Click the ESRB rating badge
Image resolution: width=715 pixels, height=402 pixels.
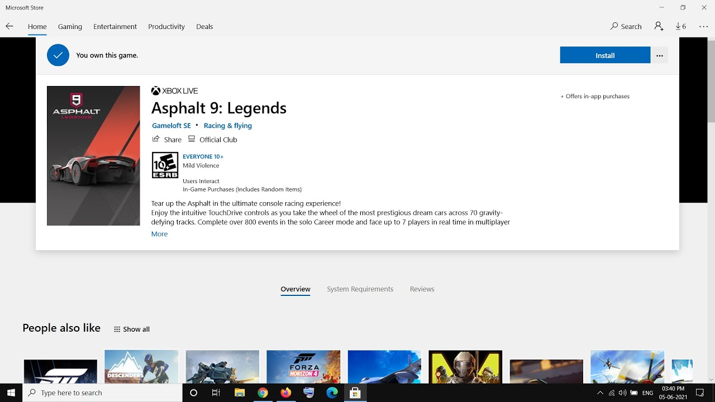pos(165,165)
